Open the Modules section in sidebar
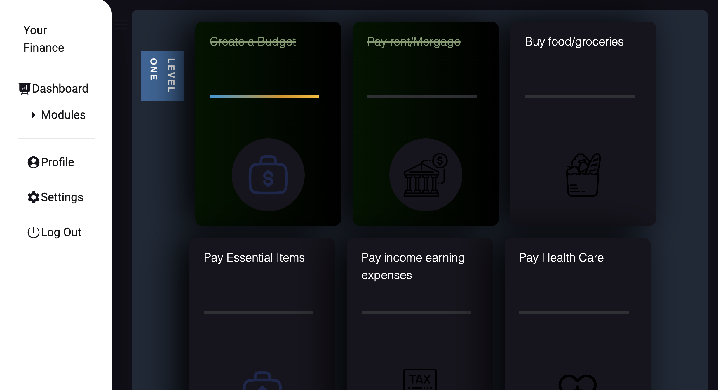 63,115
